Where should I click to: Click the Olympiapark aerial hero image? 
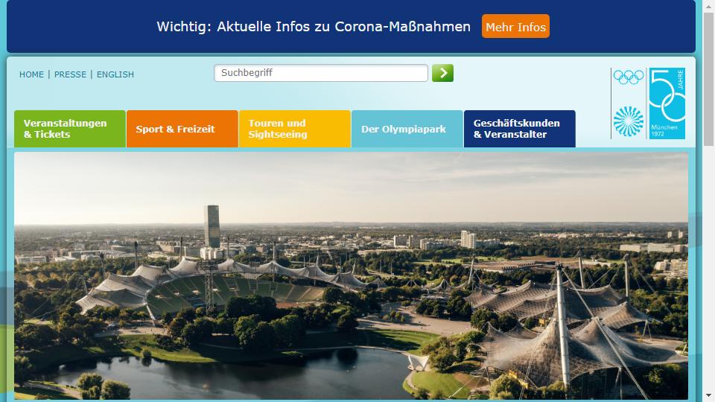[351, 275]
